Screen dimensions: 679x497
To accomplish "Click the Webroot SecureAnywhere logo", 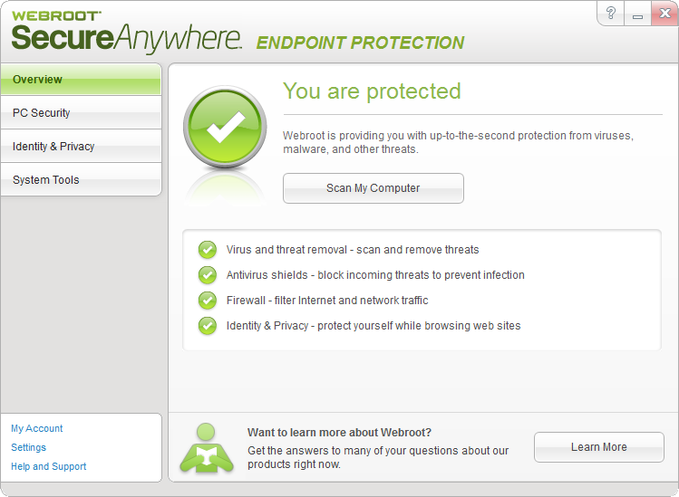I will point(126,32).
